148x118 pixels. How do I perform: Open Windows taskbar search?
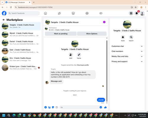coord(9,115)
